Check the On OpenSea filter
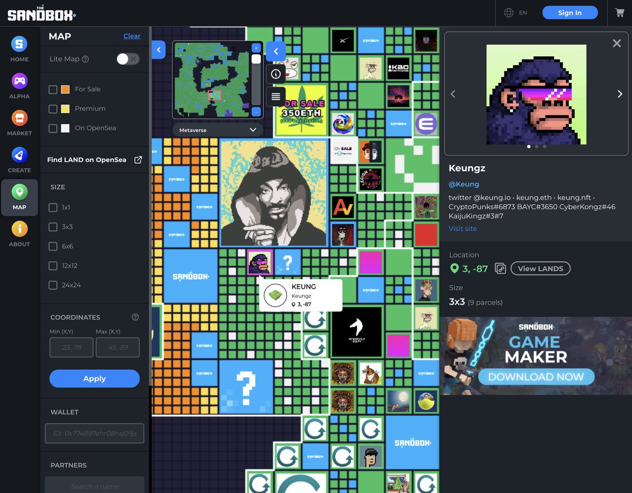Screen dimensions: 632x493 click(x=53, y=128)
